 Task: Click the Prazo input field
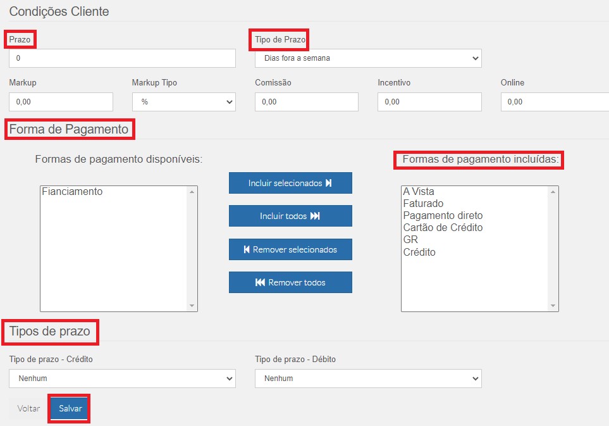[122, 58]
